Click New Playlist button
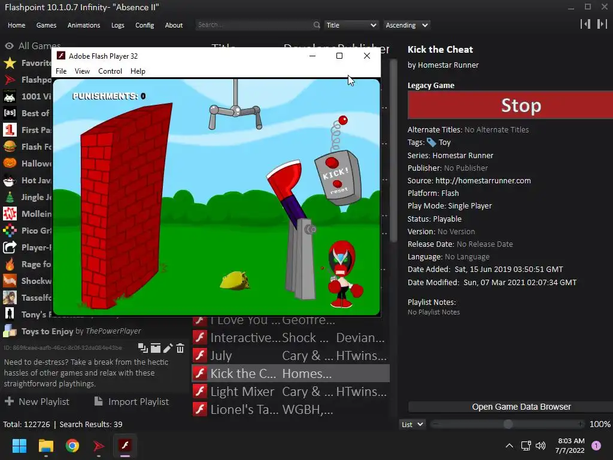 click(x=37, y=402)
